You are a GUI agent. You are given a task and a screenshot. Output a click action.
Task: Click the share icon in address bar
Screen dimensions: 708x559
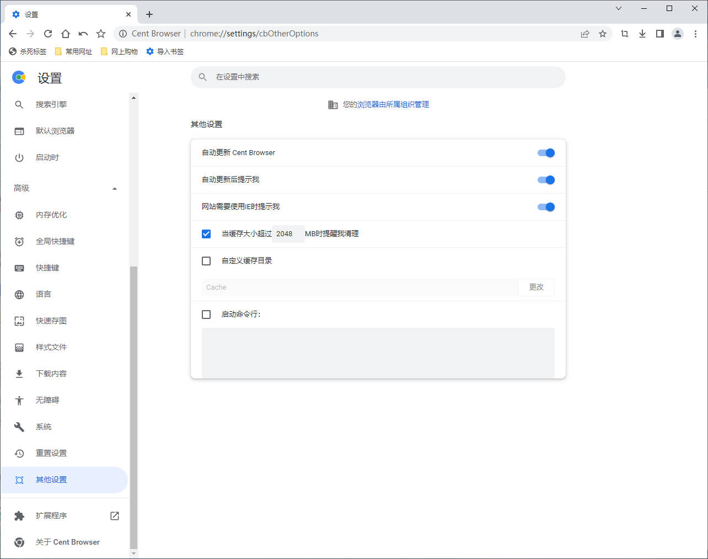point(585,34)
